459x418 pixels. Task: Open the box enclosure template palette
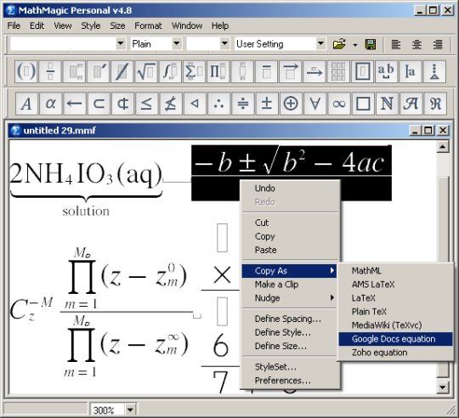(362, 71)
